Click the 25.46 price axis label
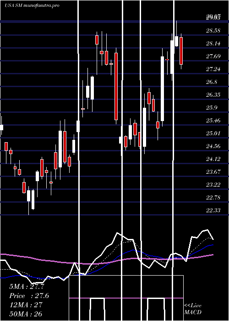Viewport: 229px width, 321px height. click(x=213, y=120)
